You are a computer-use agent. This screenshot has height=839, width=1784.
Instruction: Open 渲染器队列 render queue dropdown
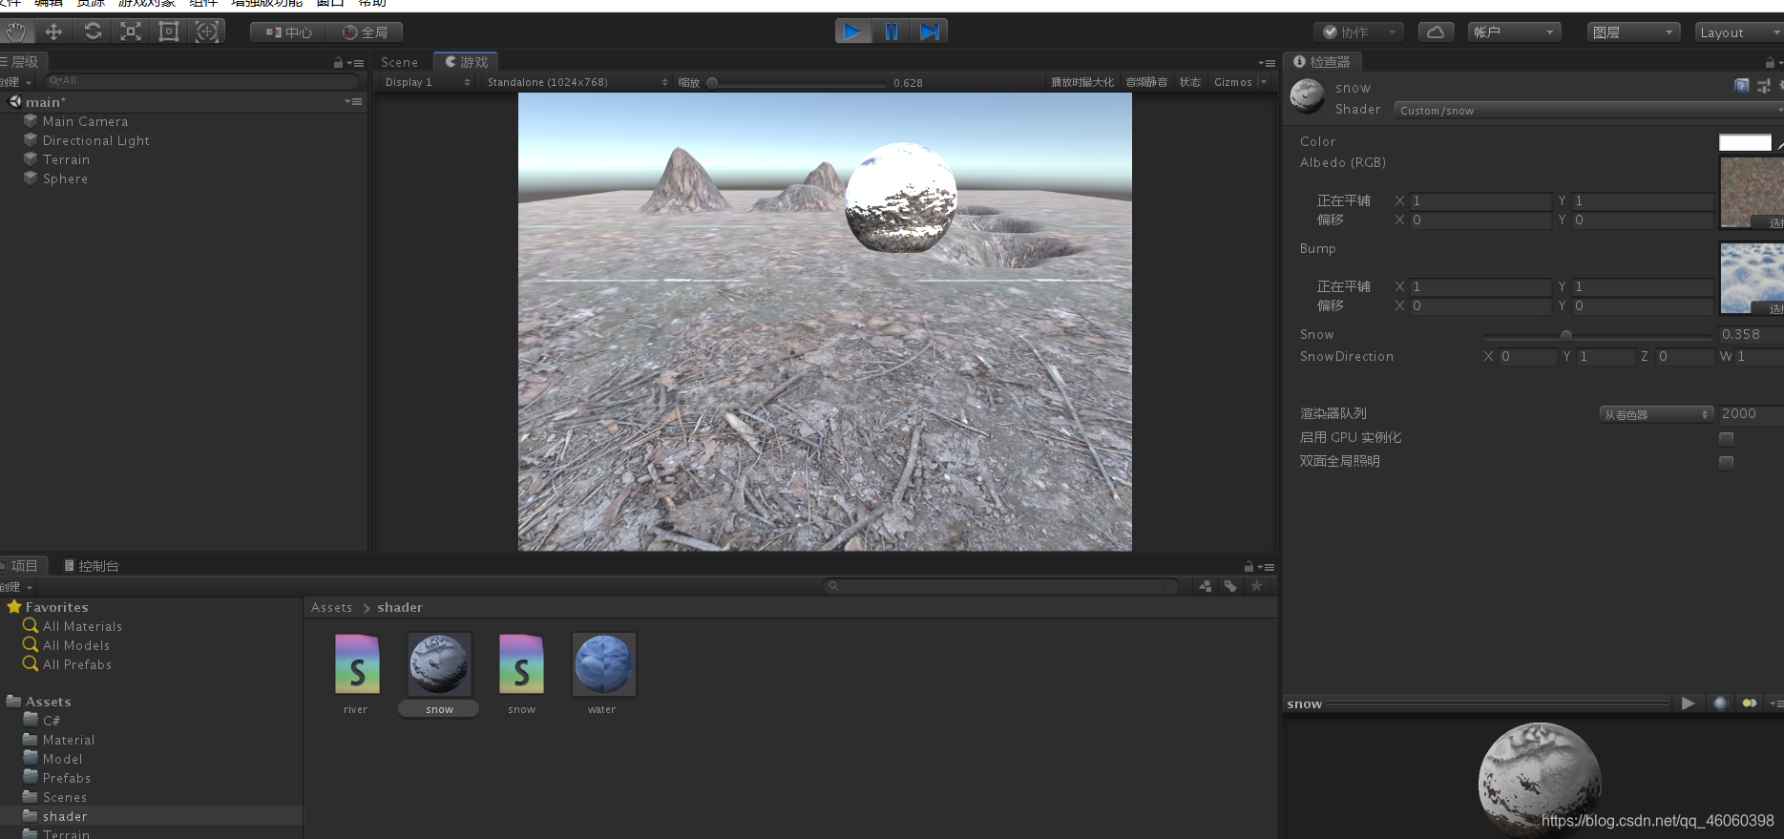click(1656, 414)
